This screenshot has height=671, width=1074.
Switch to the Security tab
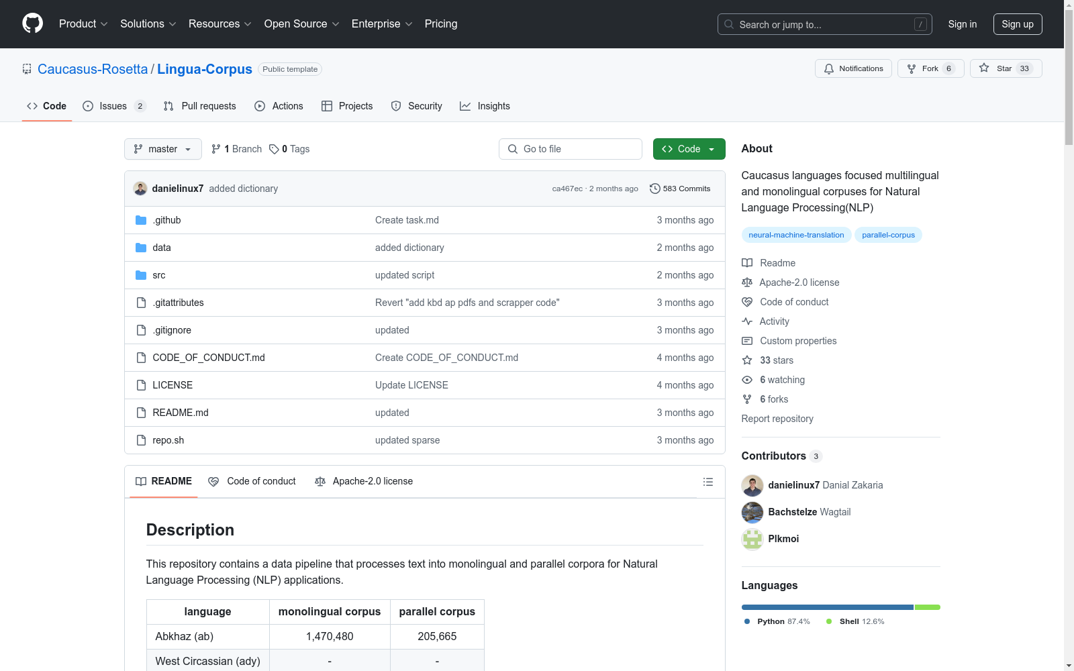[417, 106]
